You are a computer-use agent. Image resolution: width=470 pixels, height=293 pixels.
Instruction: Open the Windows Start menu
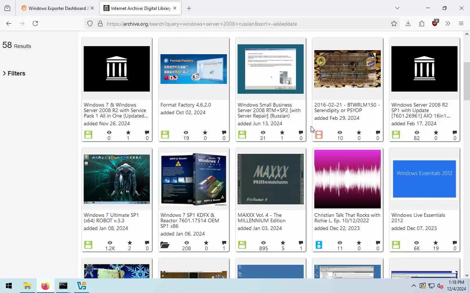(9, 286)
